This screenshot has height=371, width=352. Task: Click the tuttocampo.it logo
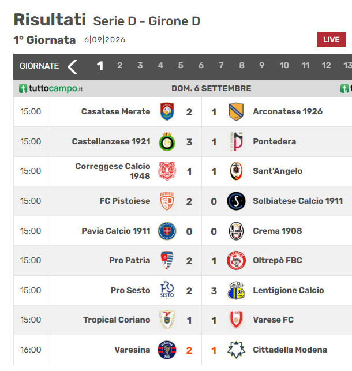pyautogui.click(x=51, y=88)
